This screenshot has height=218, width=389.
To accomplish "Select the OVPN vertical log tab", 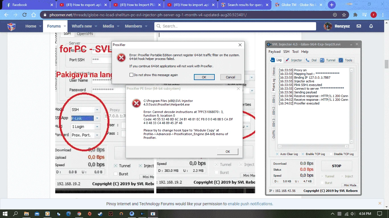I will pos(274,134).
